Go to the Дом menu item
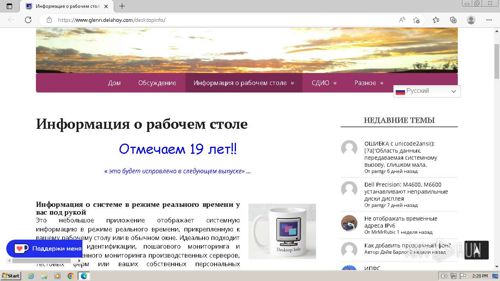500x281 pixels. 114,83
